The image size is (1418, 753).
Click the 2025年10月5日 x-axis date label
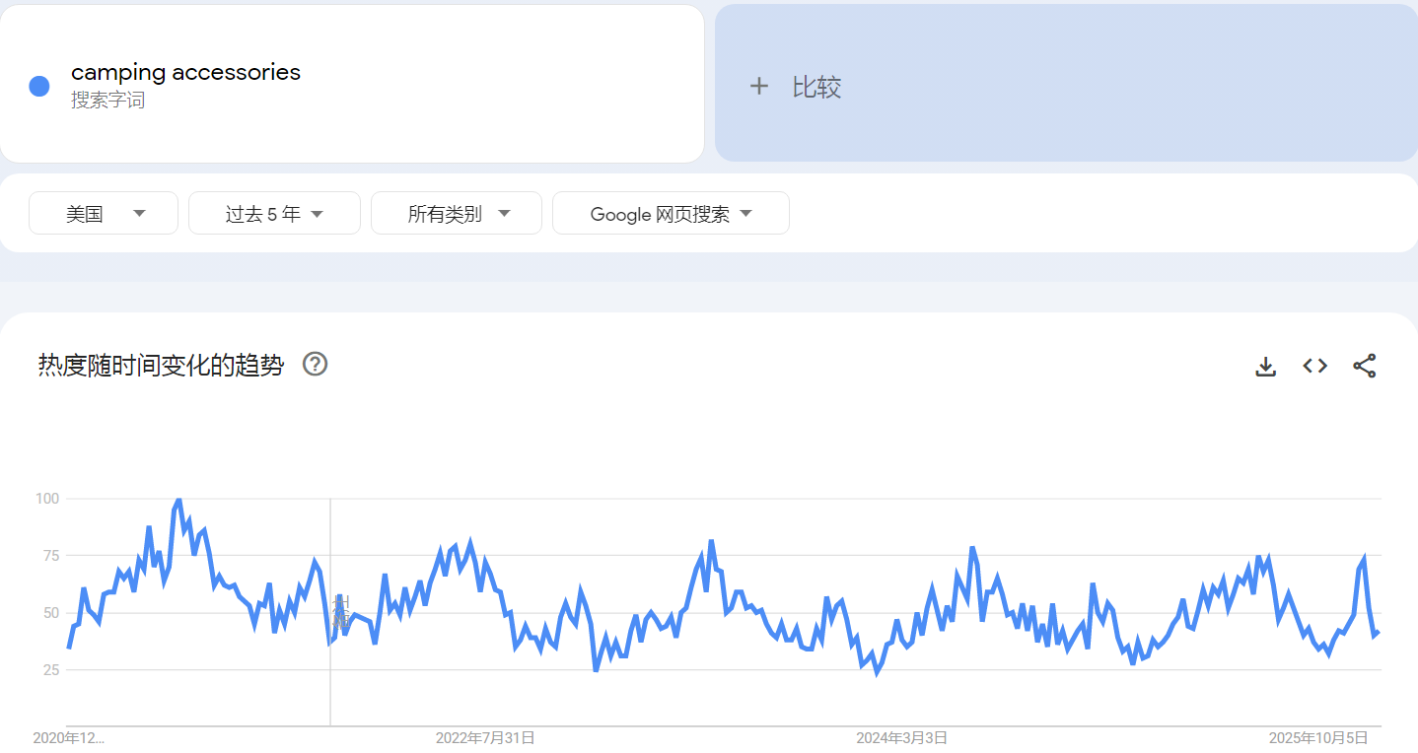click(1318, 737)
